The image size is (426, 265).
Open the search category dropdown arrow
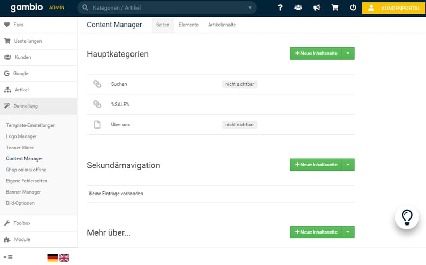pos(250,8)
